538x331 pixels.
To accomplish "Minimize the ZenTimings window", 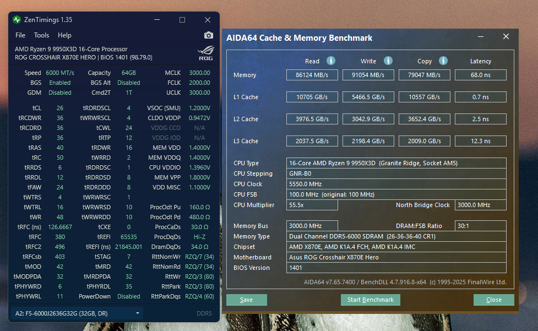I will 157,19.
